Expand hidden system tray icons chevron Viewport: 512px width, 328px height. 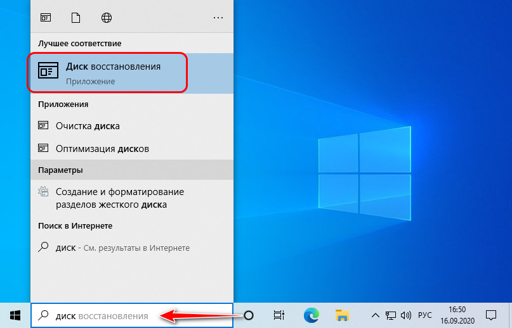pyautogui.click(x=376, y=315)
